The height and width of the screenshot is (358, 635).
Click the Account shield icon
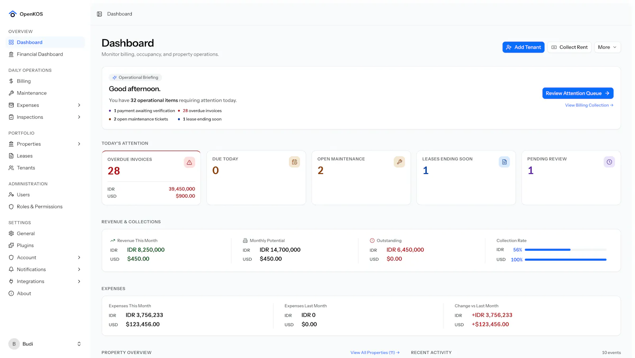point(11,258)
